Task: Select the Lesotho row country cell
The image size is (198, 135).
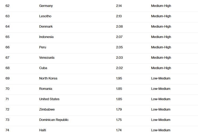Action: click(x=45, y=16)
